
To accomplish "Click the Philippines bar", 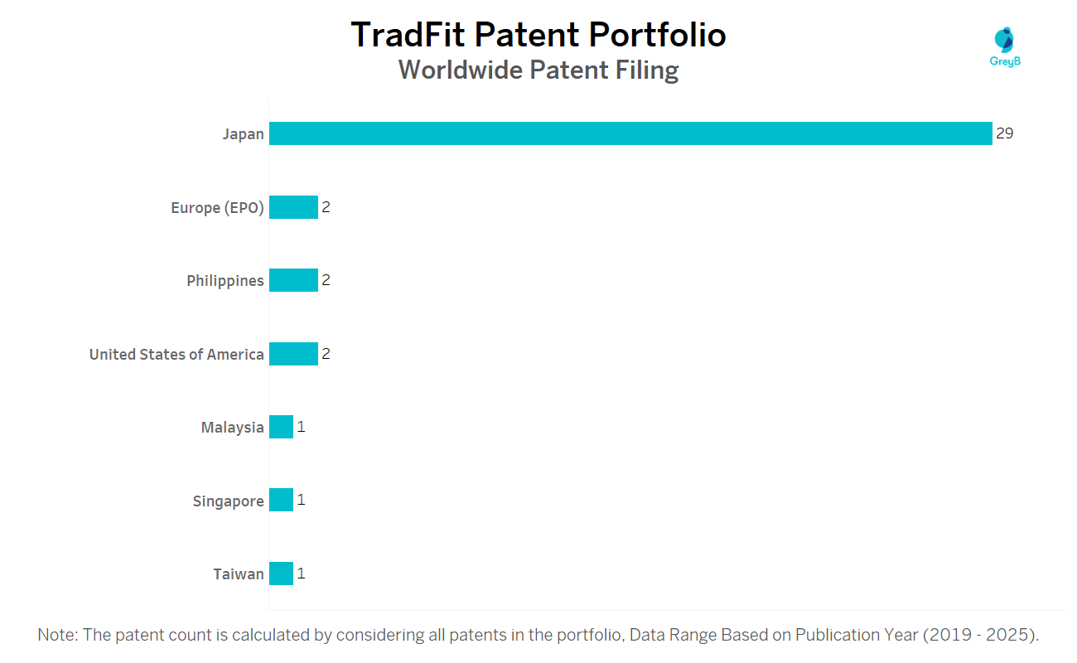I will click(293, 280).
